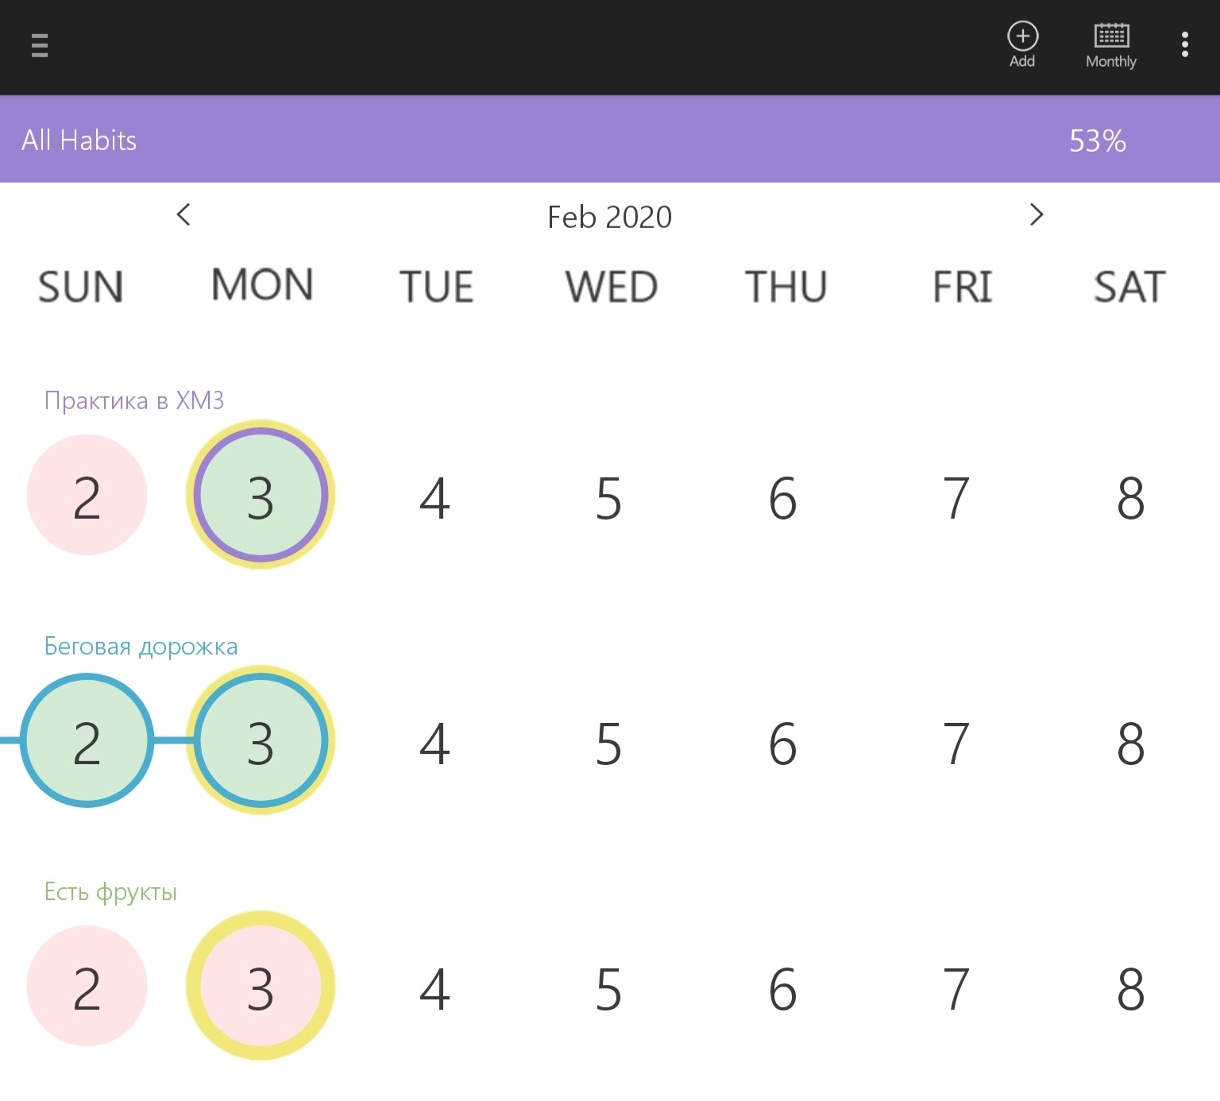The image size is (1220, 1101).
Task: Open the Feb 2020 date label
Action: click(x=609, y=217)
